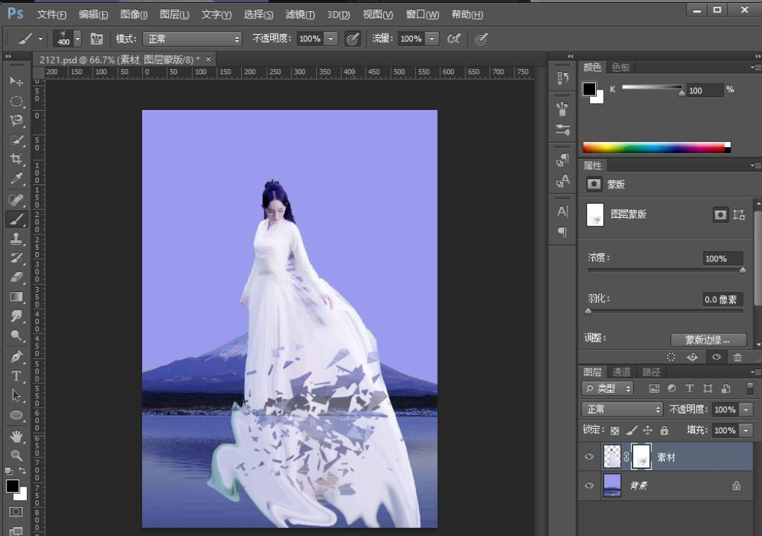The height and width of the screenshot is (536, 762).
Task: Select the Crop tool in the toolbox
Action: pyautogui.click(x=16, y=159)
